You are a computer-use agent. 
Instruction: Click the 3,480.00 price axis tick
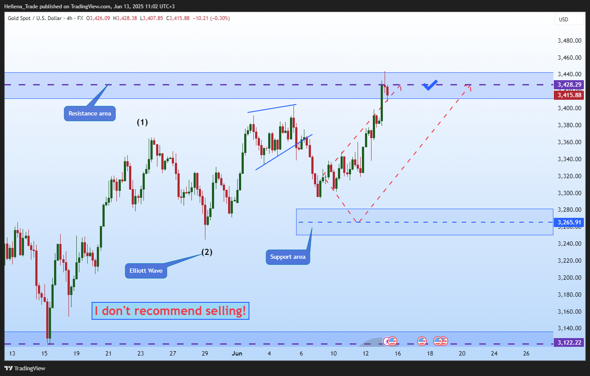(570, 41)
